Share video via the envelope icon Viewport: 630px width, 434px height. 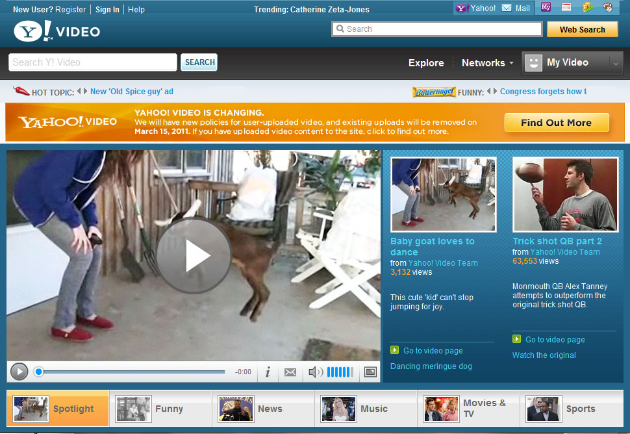[290, 372]
